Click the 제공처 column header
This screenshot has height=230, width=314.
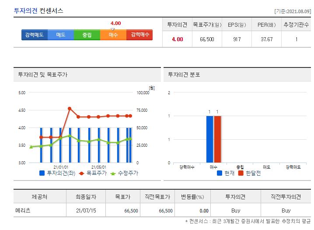point(39,197)
